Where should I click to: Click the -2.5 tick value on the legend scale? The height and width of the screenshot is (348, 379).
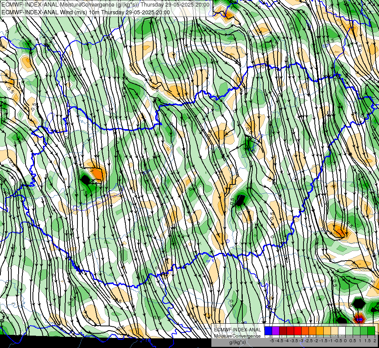pos(309,341)
